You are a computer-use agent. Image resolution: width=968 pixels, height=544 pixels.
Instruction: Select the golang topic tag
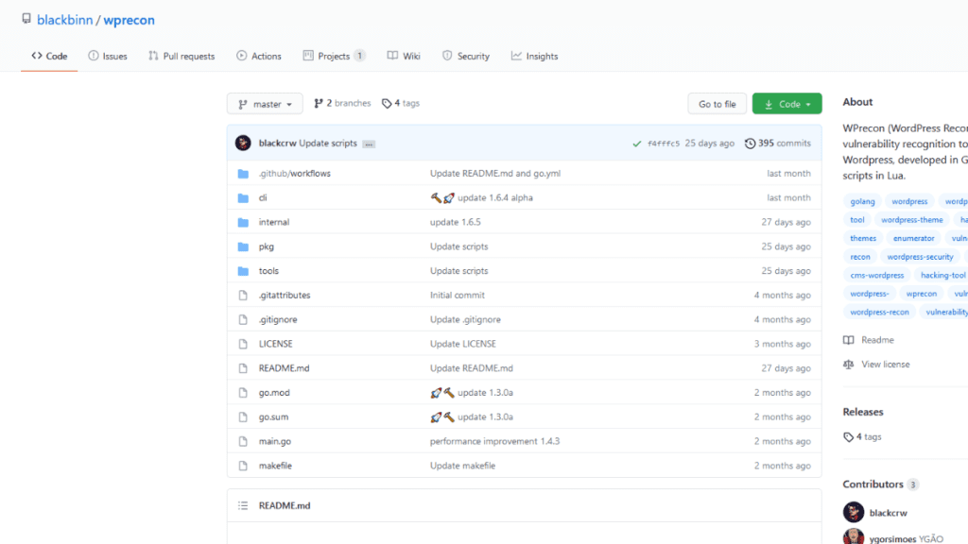click(862, 201)
